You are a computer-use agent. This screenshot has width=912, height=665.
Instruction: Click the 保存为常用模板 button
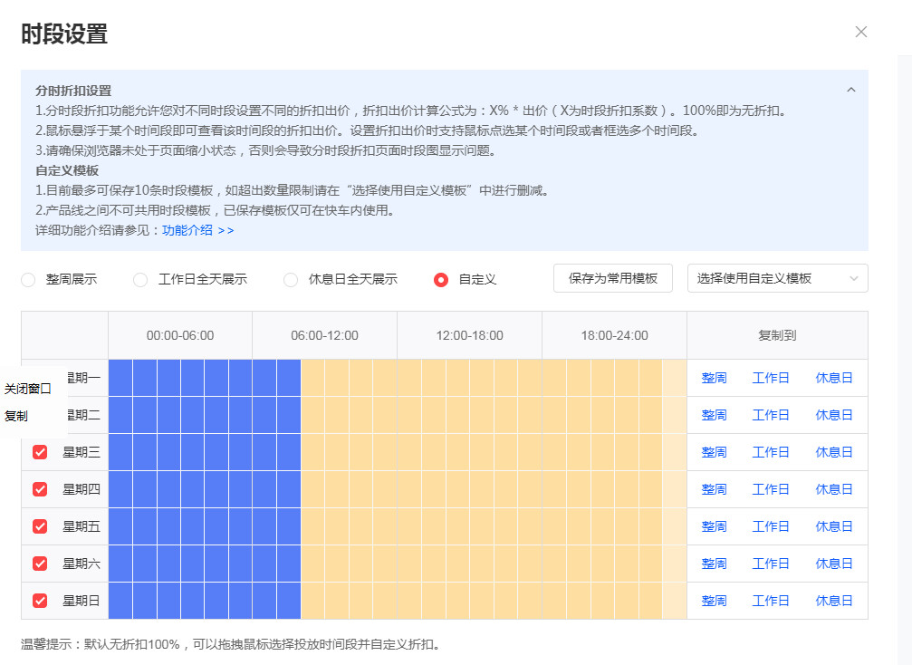pos(611,278)
